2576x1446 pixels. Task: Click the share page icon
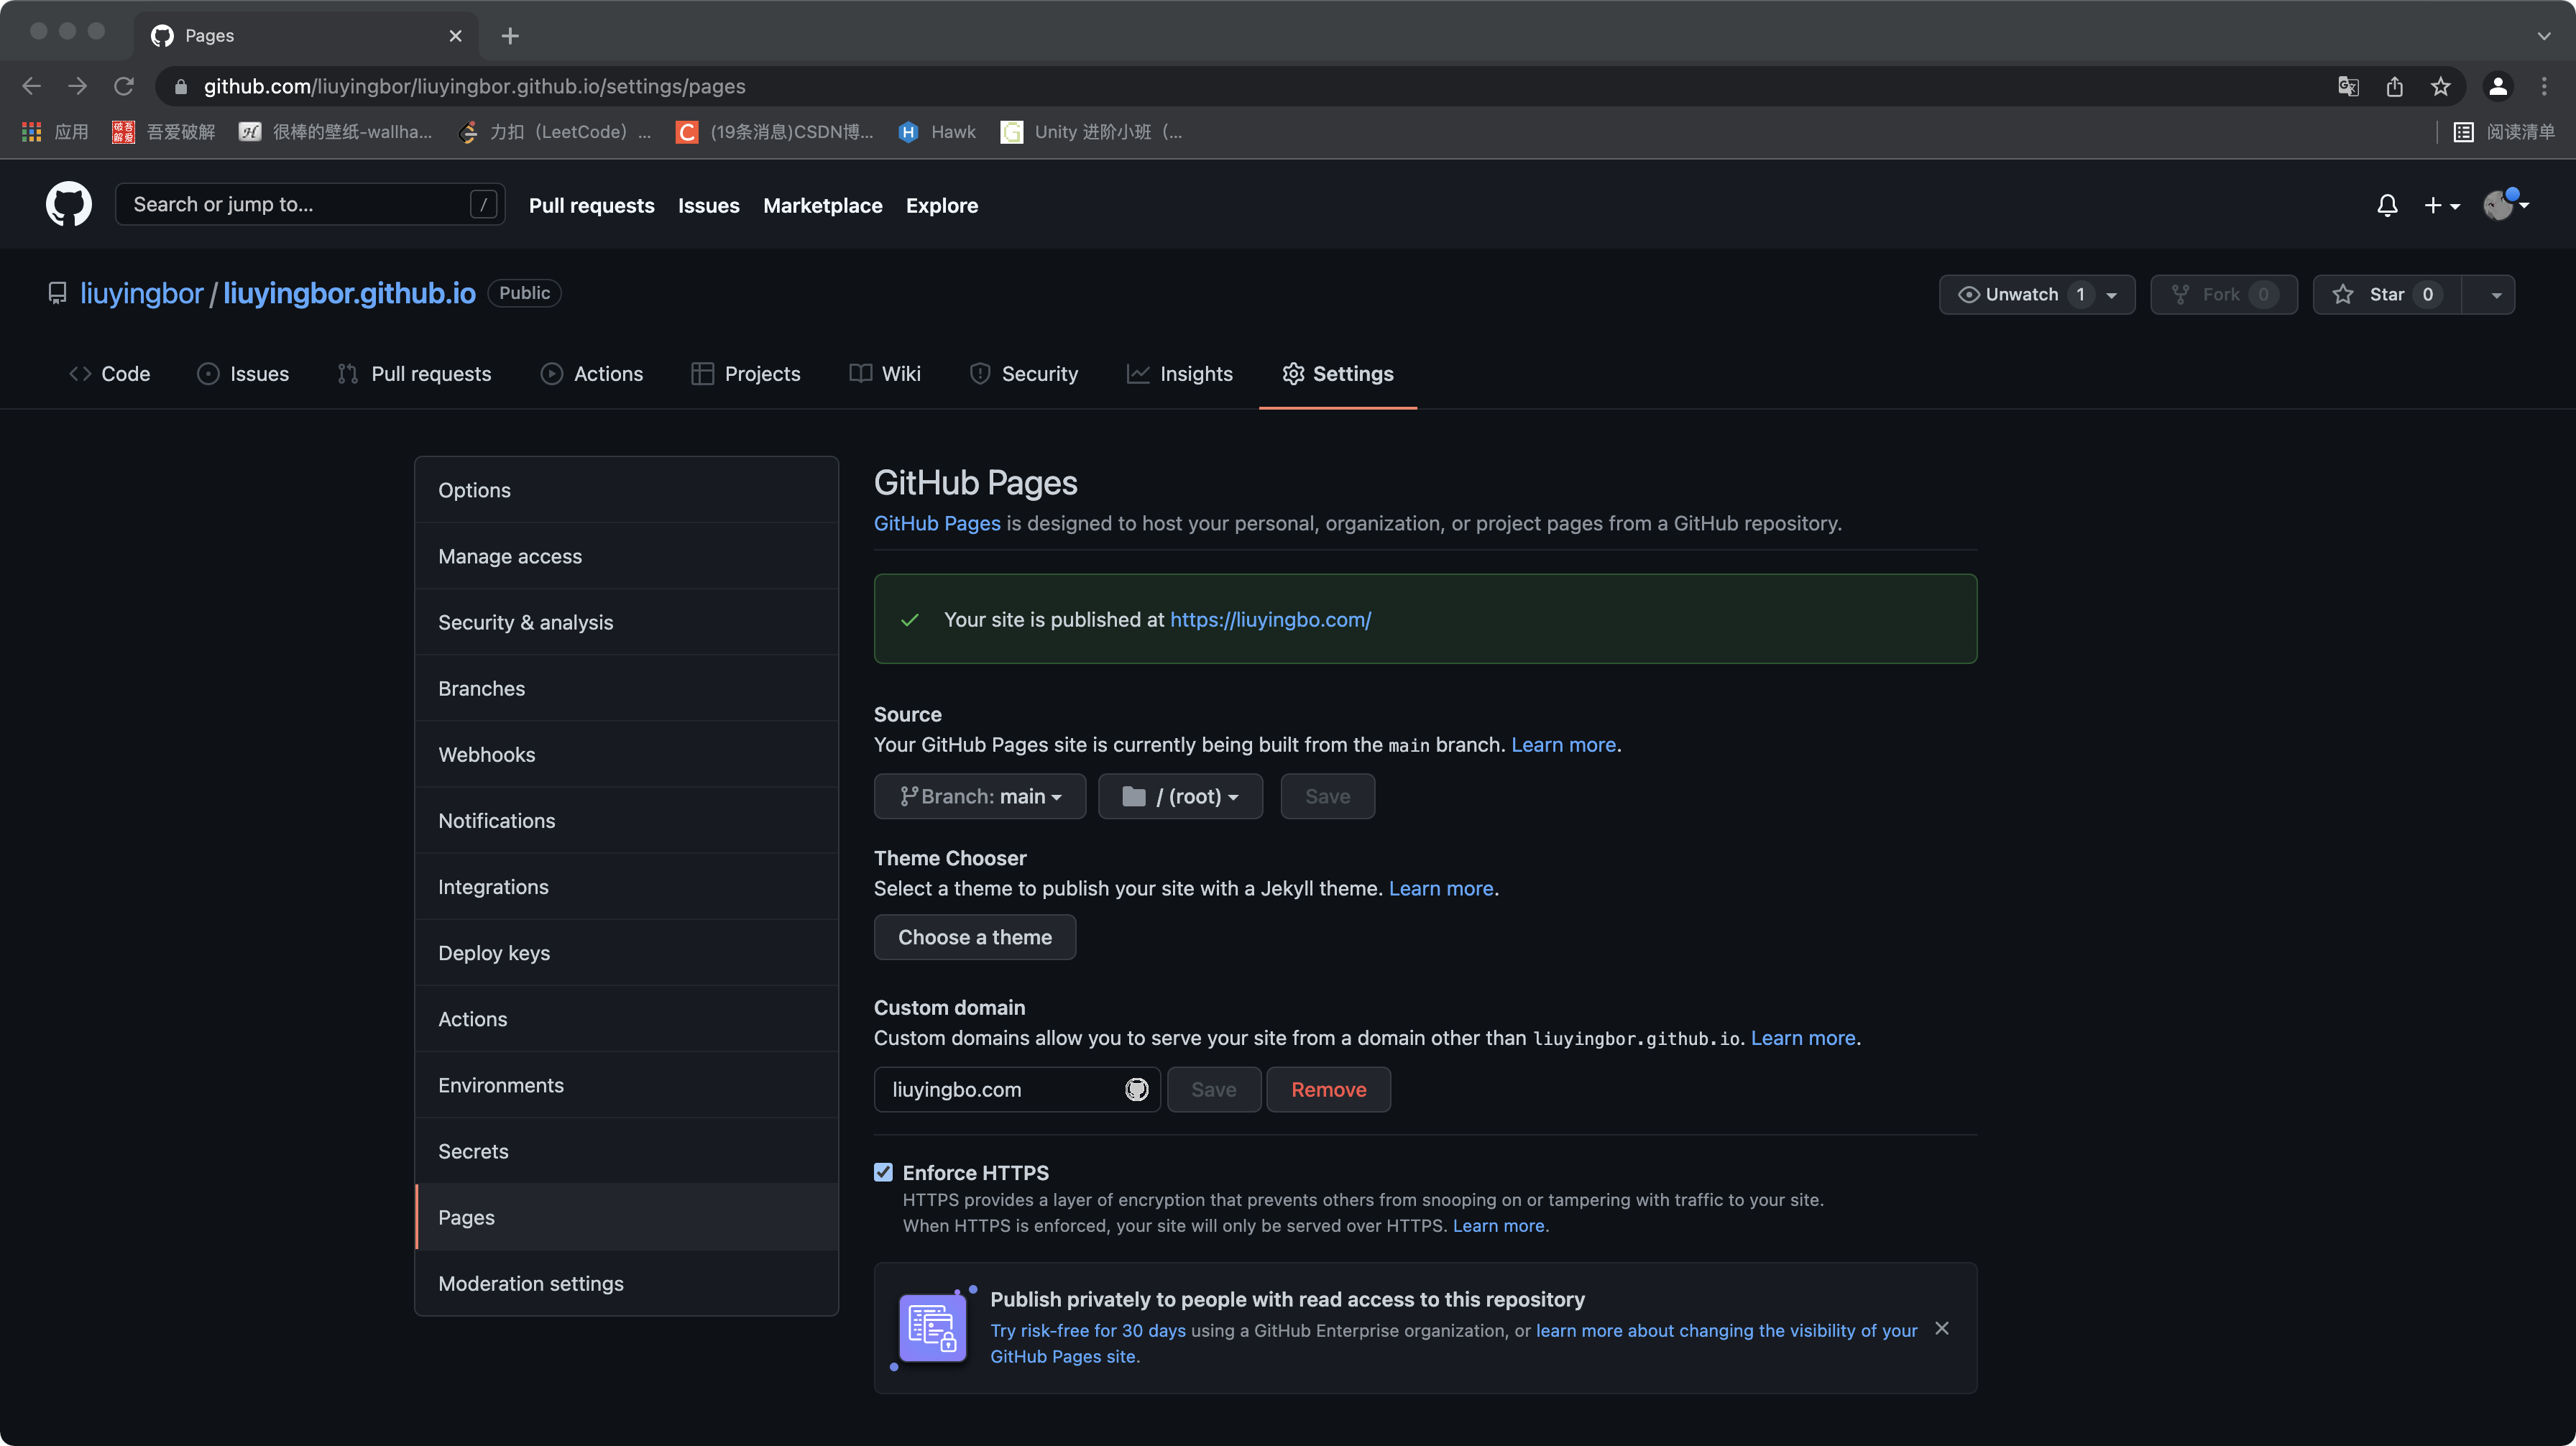click(2394, 86)
